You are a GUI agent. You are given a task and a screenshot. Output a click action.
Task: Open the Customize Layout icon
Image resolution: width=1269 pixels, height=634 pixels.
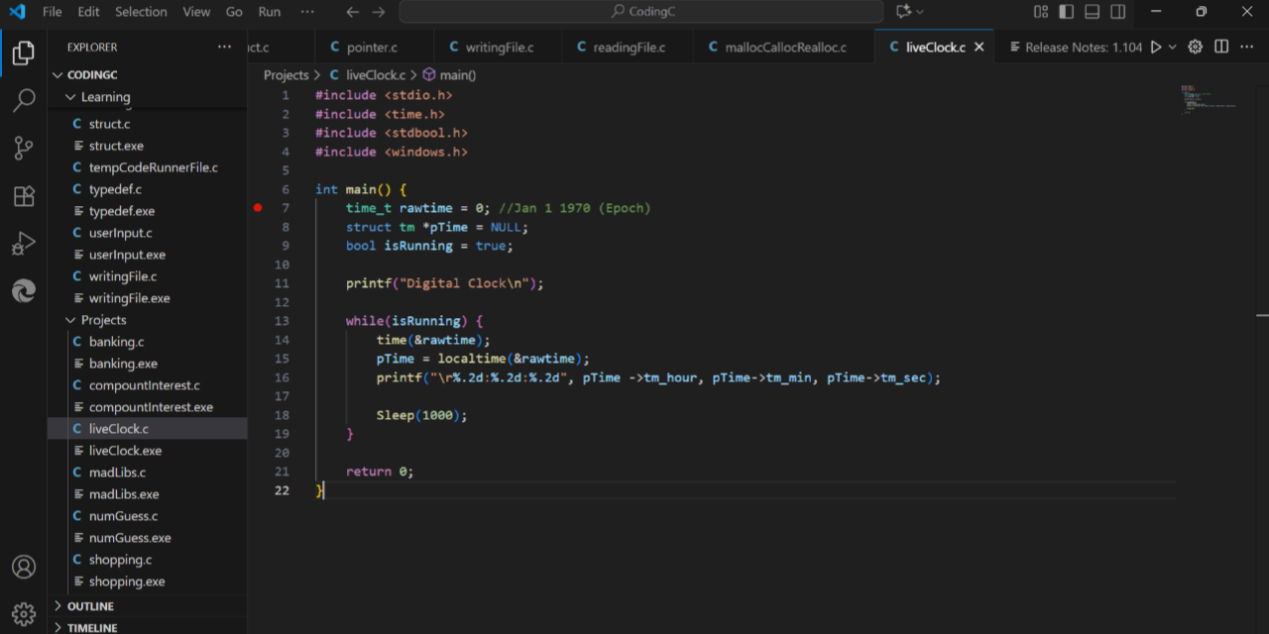1041,12
